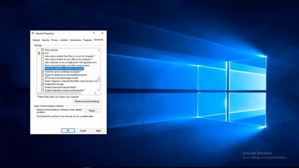
Task: Click the settings list scroll-right arrow
Action: pyautogui.click(x=95, y=93)
